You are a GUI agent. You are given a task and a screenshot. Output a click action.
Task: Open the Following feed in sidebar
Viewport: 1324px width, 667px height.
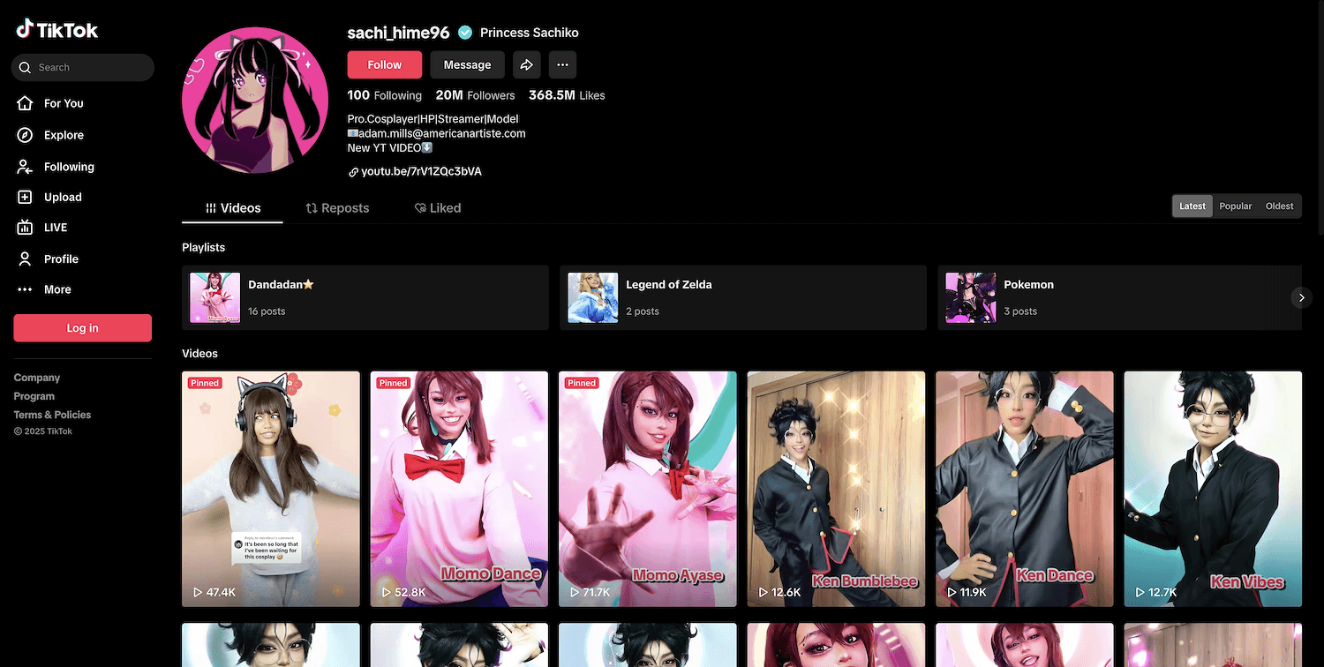69,167
